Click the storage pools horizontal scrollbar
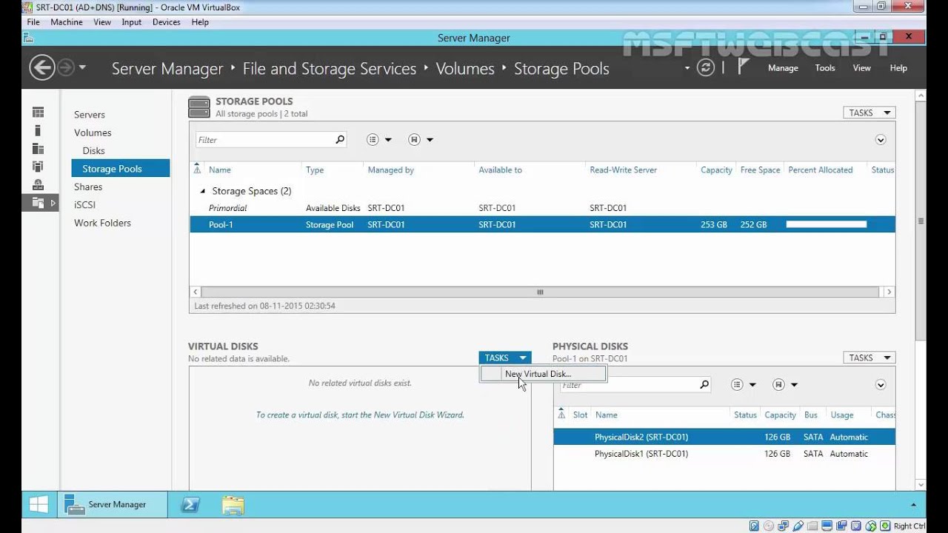 (540, 292)
